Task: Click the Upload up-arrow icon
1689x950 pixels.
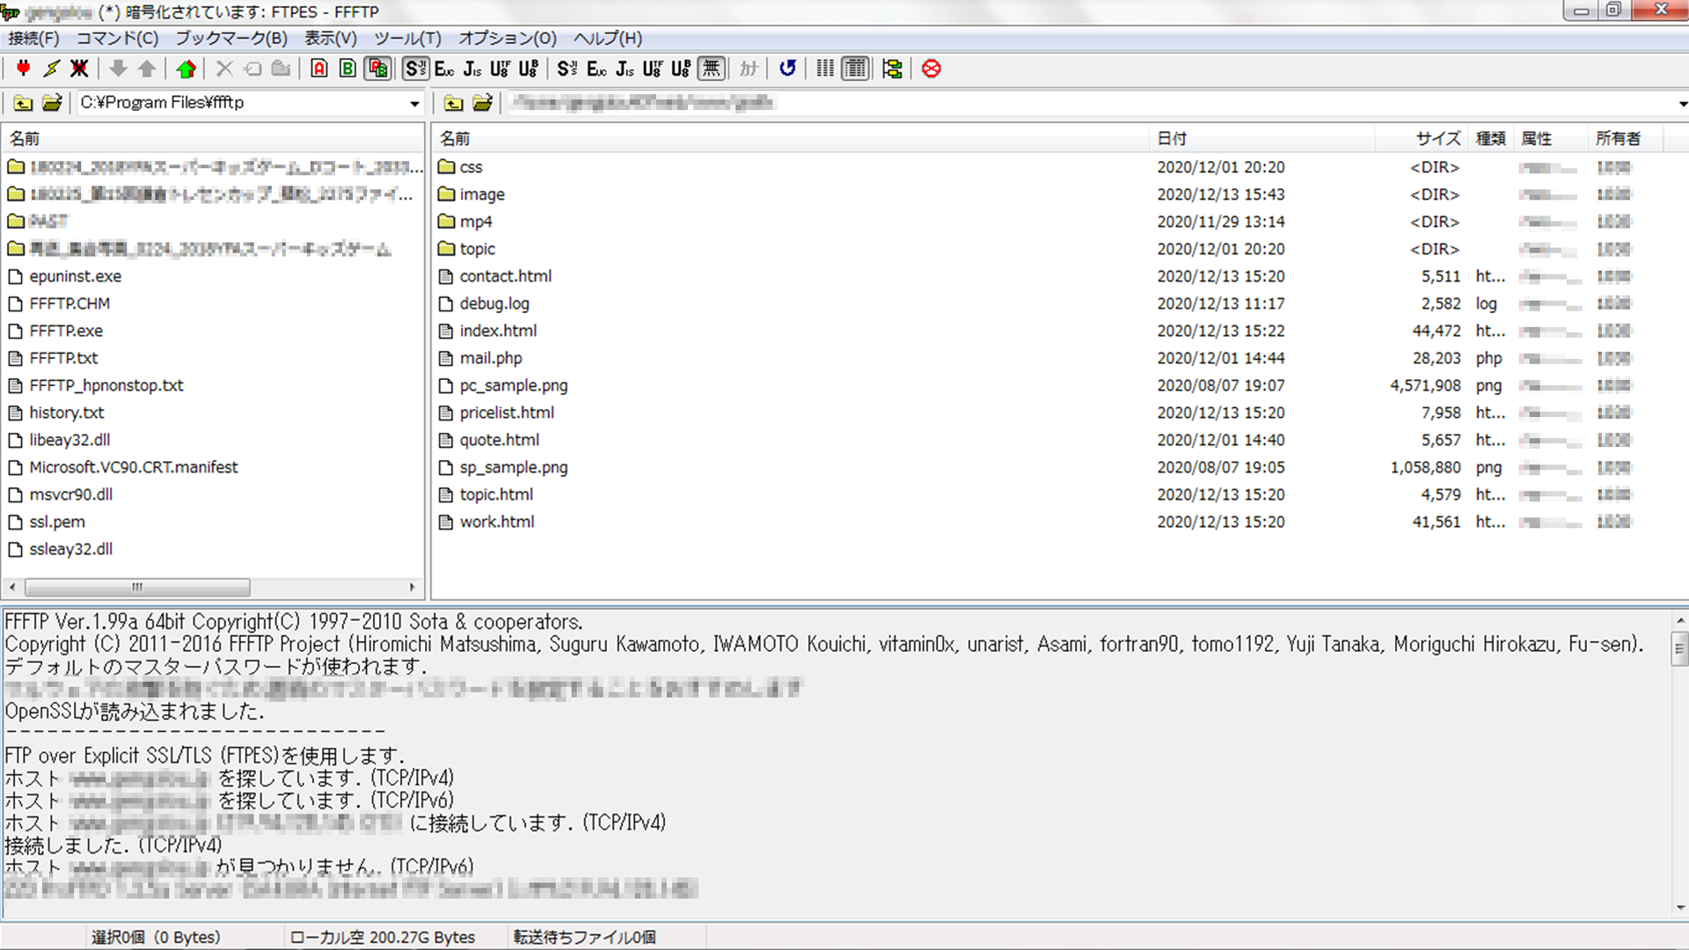Action: [147, 69]
